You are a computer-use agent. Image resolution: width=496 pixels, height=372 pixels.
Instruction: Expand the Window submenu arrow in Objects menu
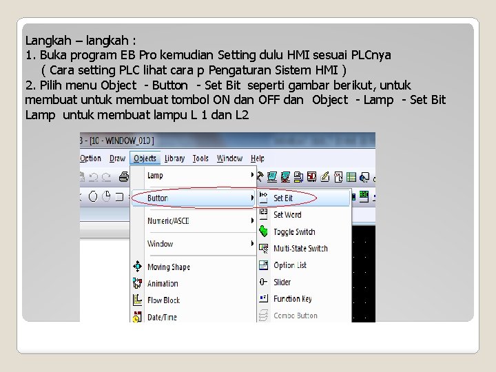[x=252, y=243]
